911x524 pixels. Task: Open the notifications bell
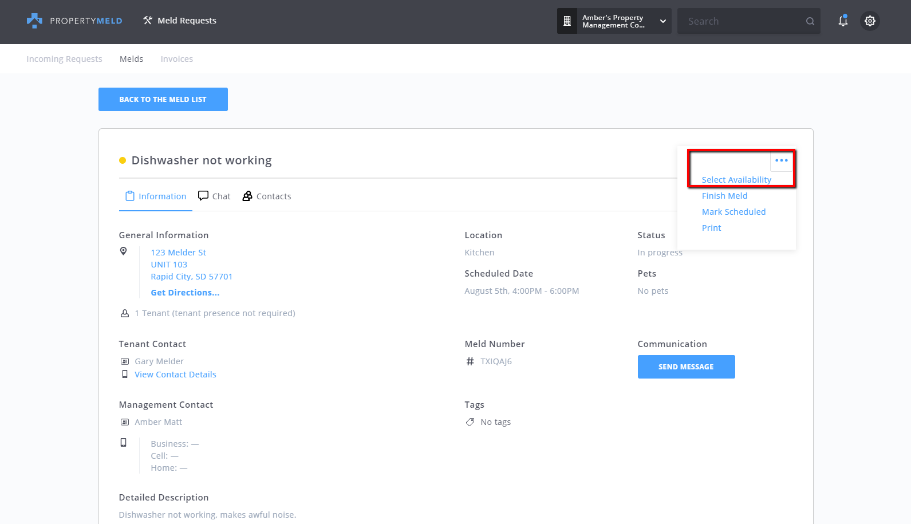[843, 21]
